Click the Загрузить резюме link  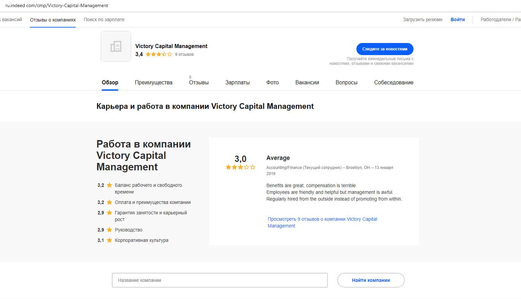coord(423,19)
